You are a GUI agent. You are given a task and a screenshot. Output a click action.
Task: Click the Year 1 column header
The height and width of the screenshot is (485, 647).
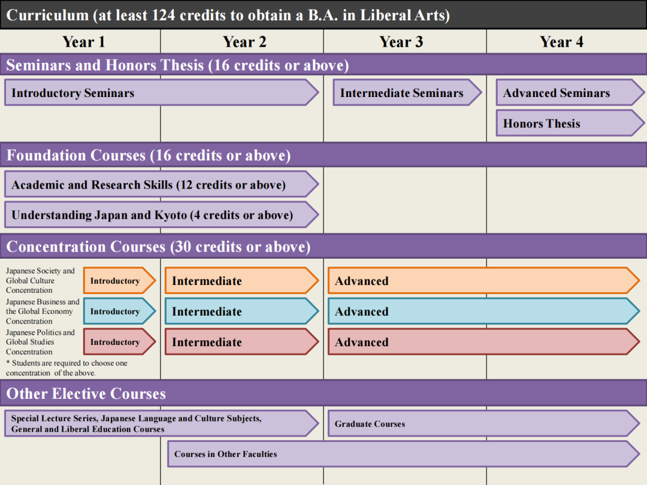pos(83,42)
